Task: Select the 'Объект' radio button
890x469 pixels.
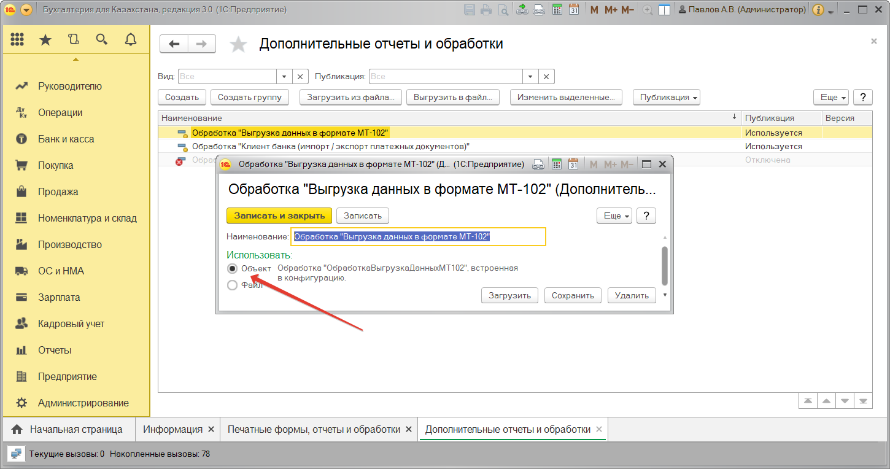Action: (x=232, y=268)
